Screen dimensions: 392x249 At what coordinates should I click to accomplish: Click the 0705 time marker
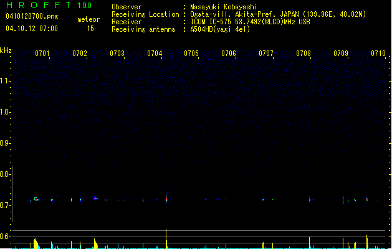tap(191, 54)
